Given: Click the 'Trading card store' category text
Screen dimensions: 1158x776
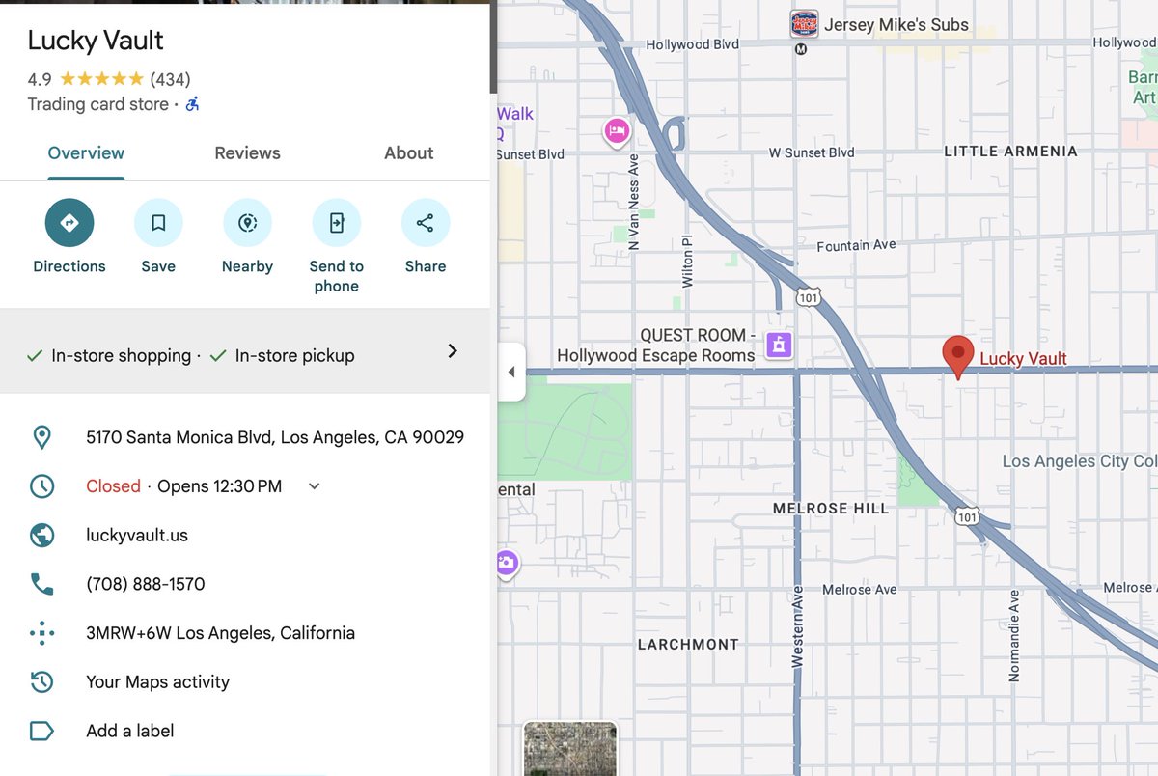Looking at the screenshot, I should click(97, 104).
